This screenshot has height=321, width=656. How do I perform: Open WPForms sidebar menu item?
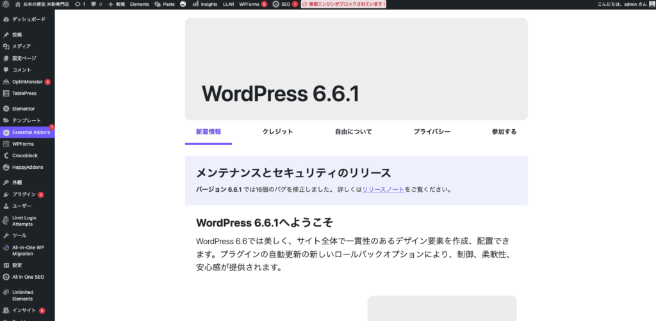tap(27, 144)
